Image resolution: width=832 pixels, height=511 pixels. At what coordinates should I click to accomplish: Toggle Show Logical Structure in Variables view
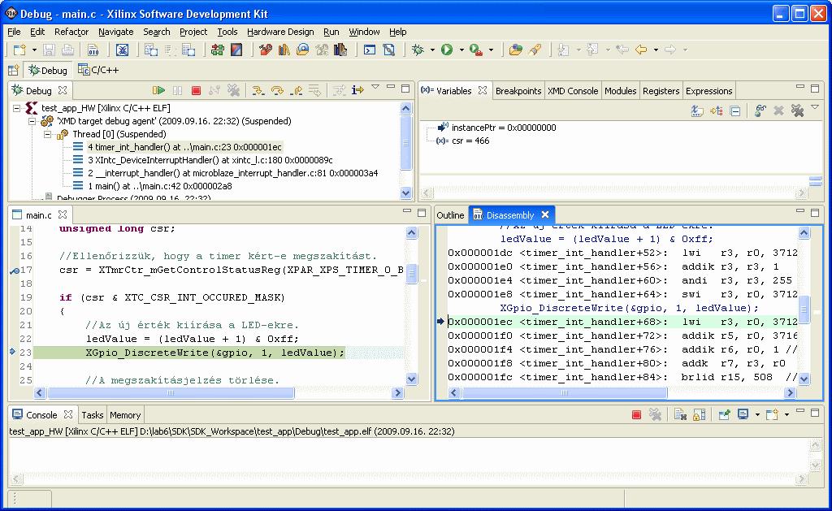click(x=717, y=111)
